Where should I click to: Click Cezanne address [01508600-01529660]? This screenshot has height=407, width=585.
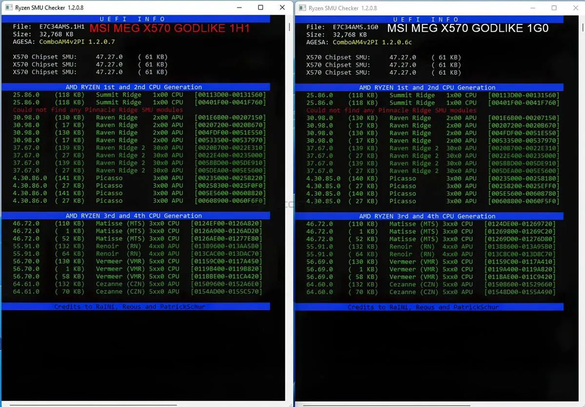click(x=520, y=285)
